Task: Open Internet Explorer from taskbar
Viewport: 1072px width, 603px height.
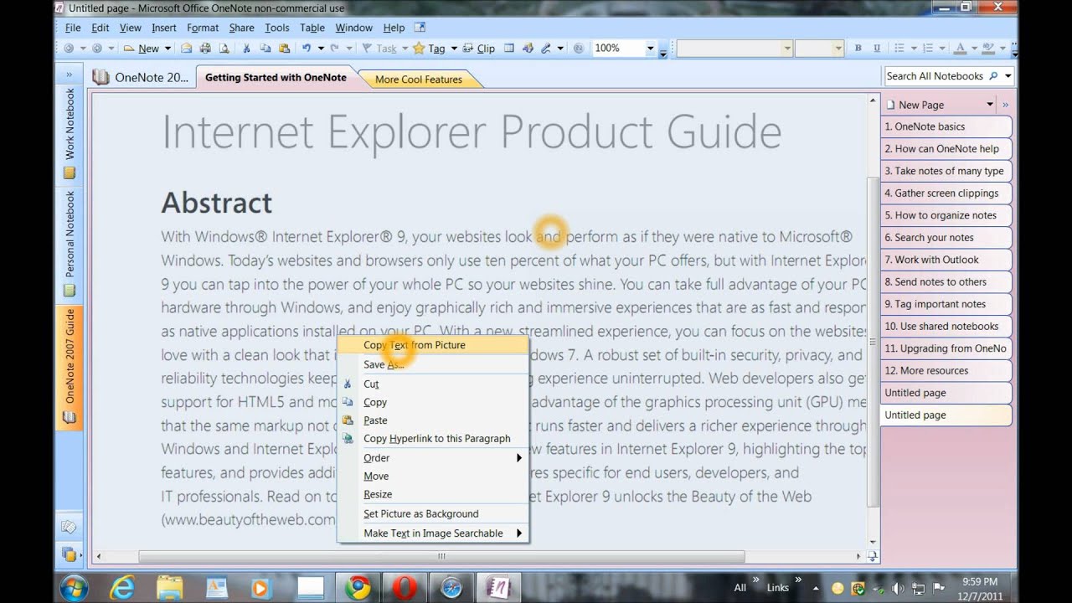Action: pos(122,587)
